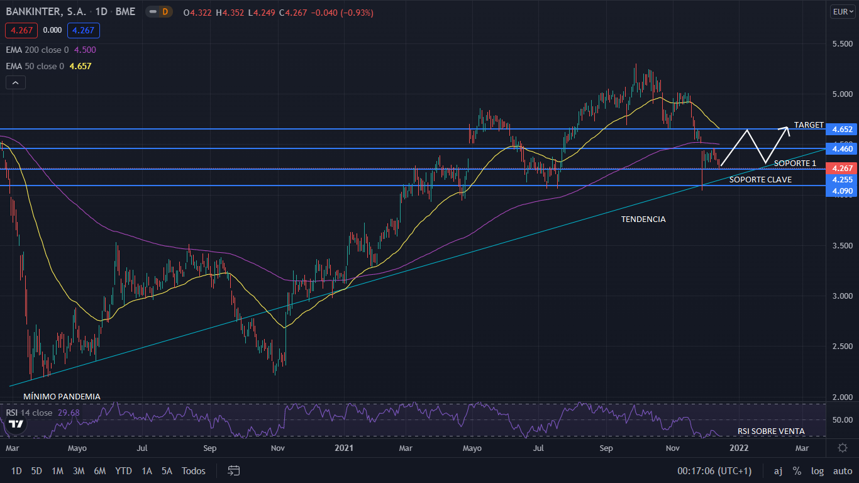Select the Todos time range
Screen dimensions: 859x483
click(x=193, y=470)
